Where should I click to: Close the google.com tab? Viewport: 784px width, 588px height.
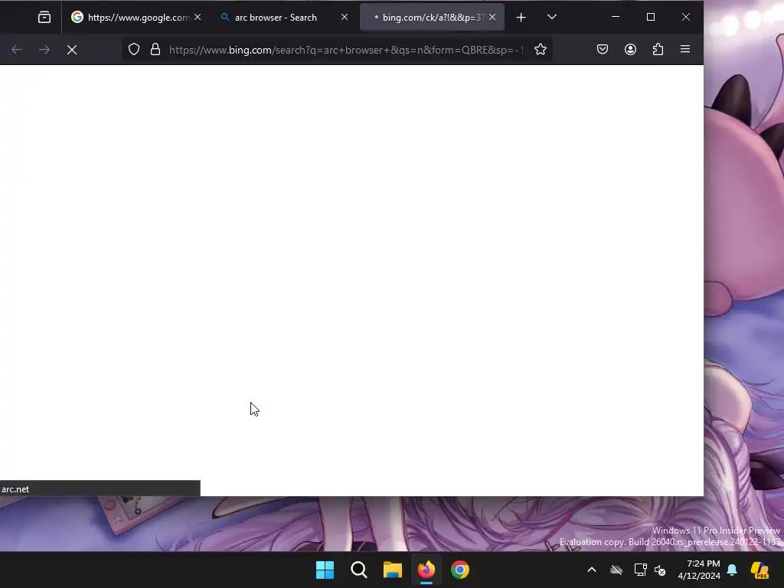[198, 18]
